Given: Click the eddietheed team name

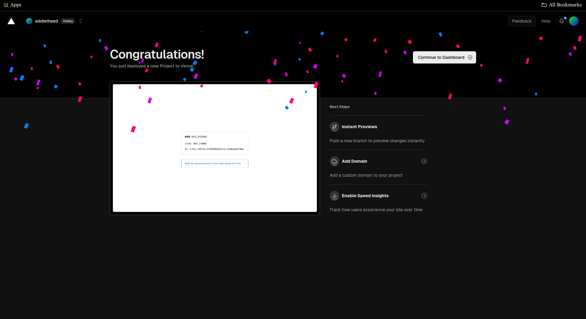Looking at the screenshot, I should point(46,21).
